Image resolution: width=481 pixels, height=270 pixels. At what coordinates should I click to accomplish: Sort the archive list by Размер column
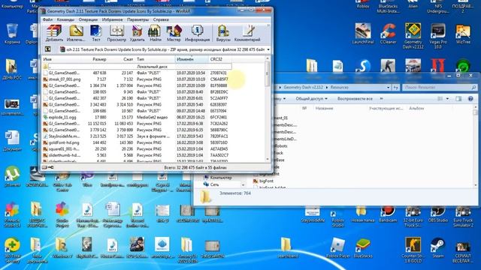[x=99, y=59]
